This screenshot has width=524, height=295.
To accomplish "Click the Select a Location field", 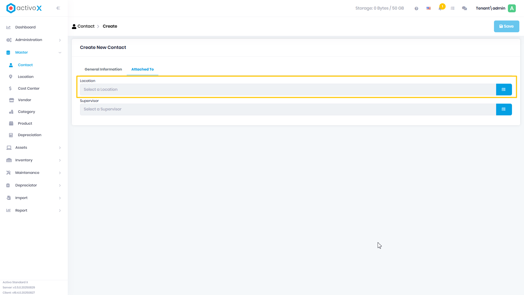I will (288, 90).
